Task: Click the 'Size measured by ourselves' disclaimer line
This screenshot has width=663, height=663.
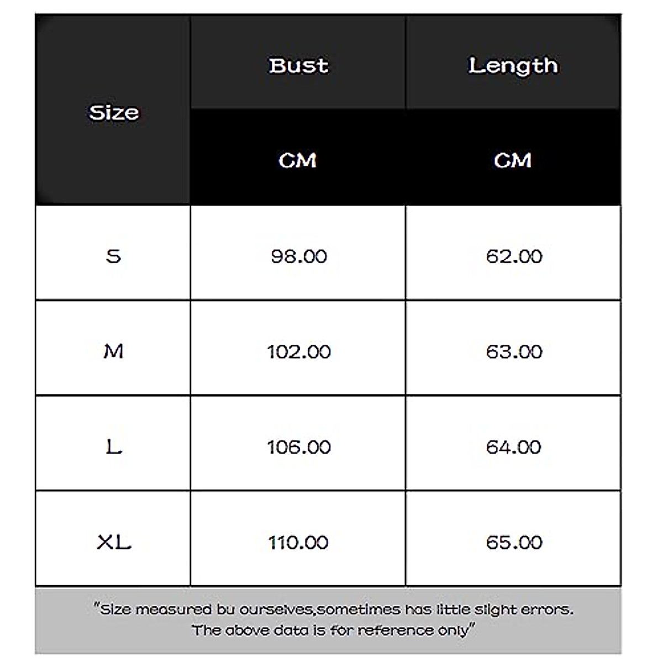Action: click(x=334, y=609)
